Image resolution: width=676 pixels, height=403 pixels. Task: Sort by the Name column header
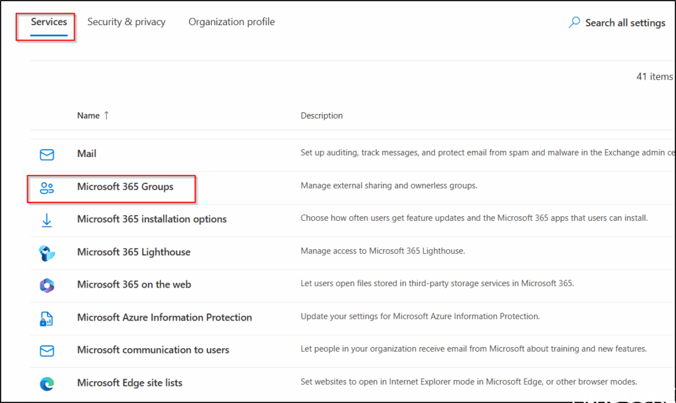coord(88,115)
